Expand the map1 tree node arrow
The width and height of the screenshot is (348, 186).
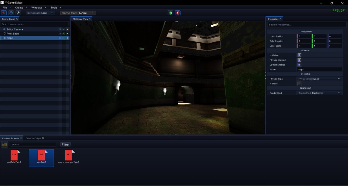pos(2,38)
